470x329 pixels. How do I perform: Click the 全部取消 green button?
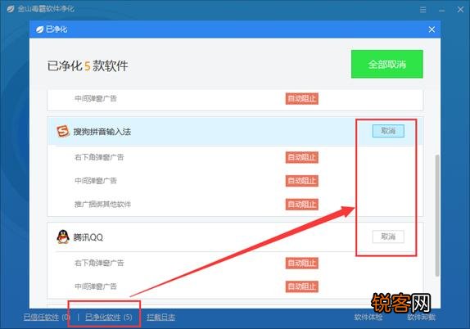coord(387,64)
